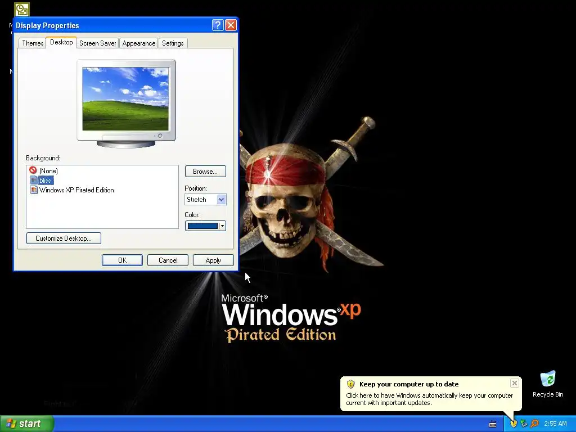Click the 2:55 AM clock
The height and width of the screenshot is (432, 576).
[x=555, y=424]
